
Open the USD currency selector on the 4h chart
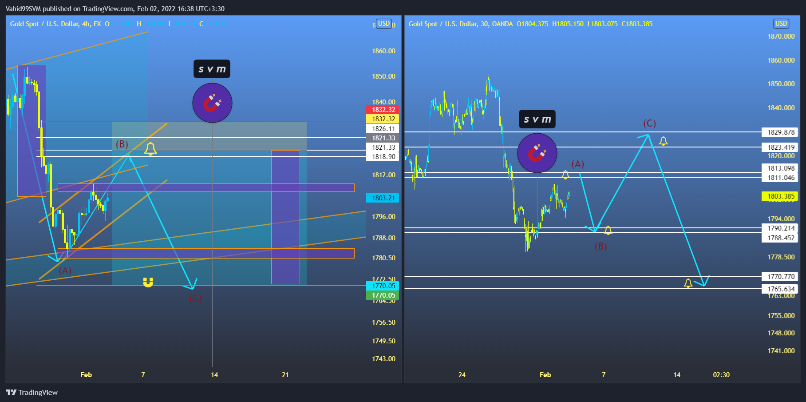tap(384, 24)
